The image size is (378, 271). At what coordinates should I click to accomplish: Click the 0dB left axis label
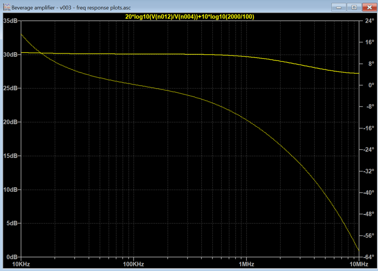12,257
